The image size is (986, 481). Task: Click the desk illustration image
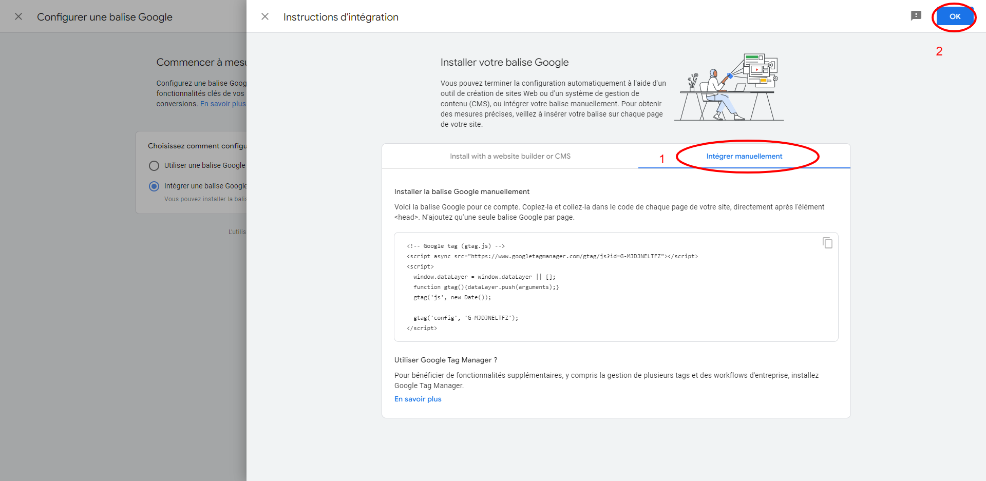(x=728, y=87)
